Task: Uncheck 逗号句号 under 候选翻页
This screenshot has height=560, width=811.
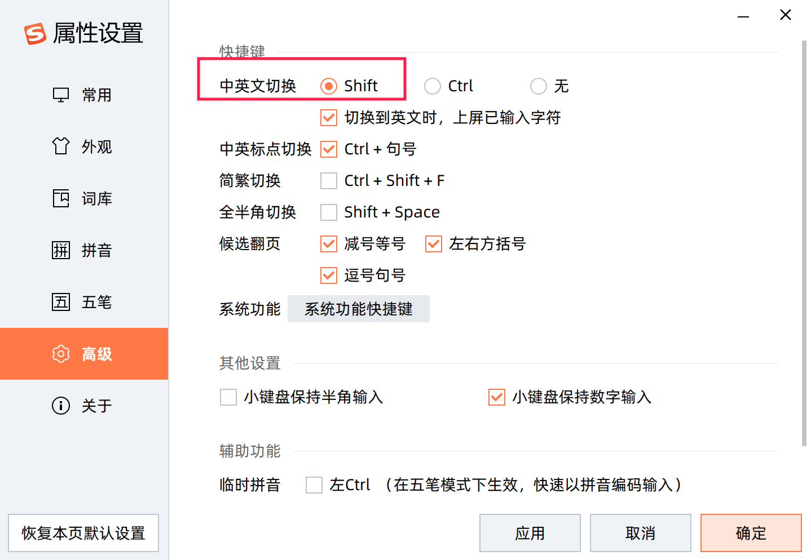Action: tap(328, 275)
